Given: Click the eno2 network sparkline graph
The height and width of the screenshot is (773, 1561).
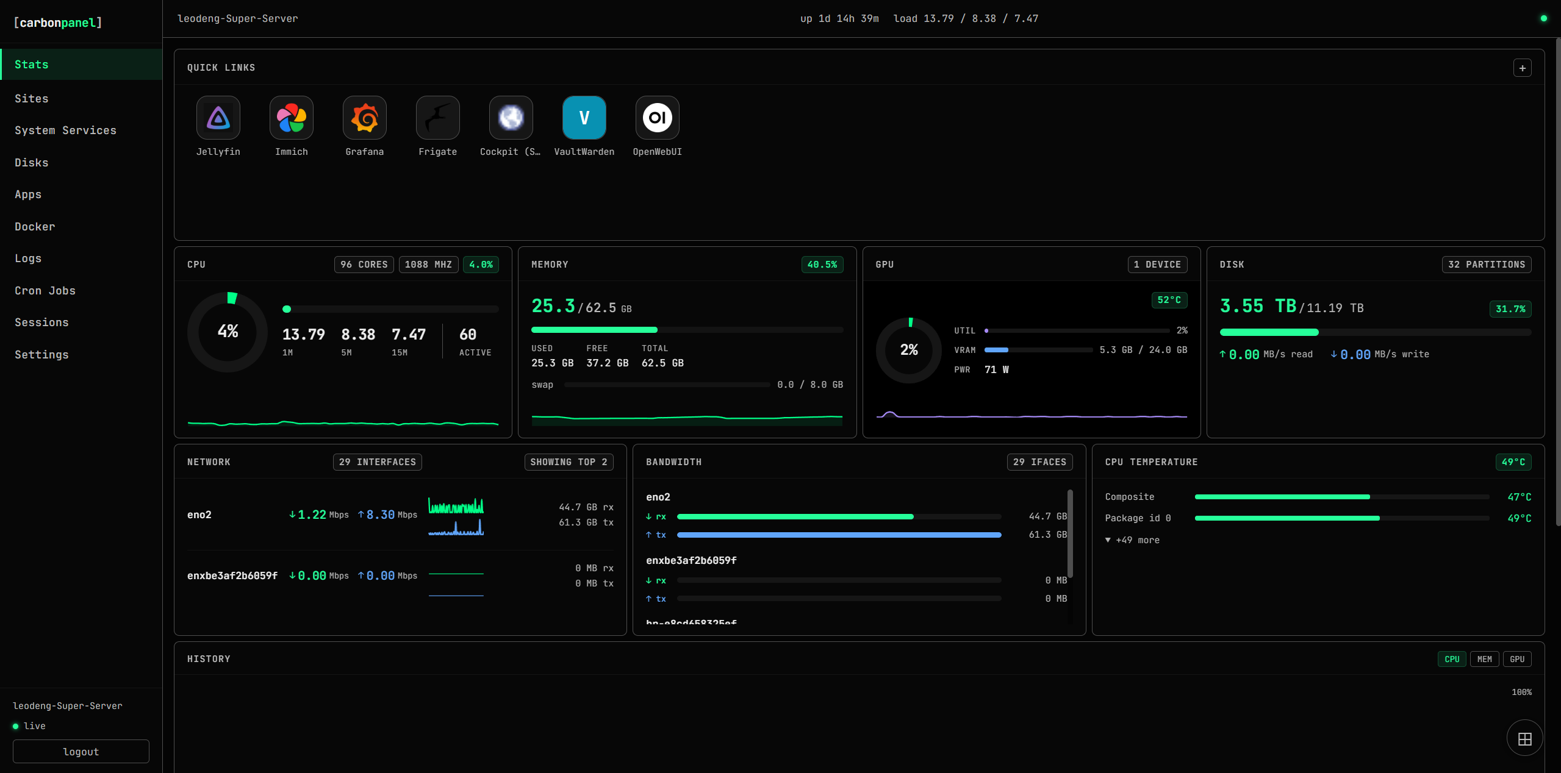Looking at the screenshot, I should (456, 516).
